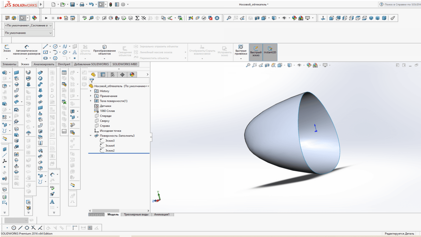Switch to the Анализировать tab

tap(44, 64)
